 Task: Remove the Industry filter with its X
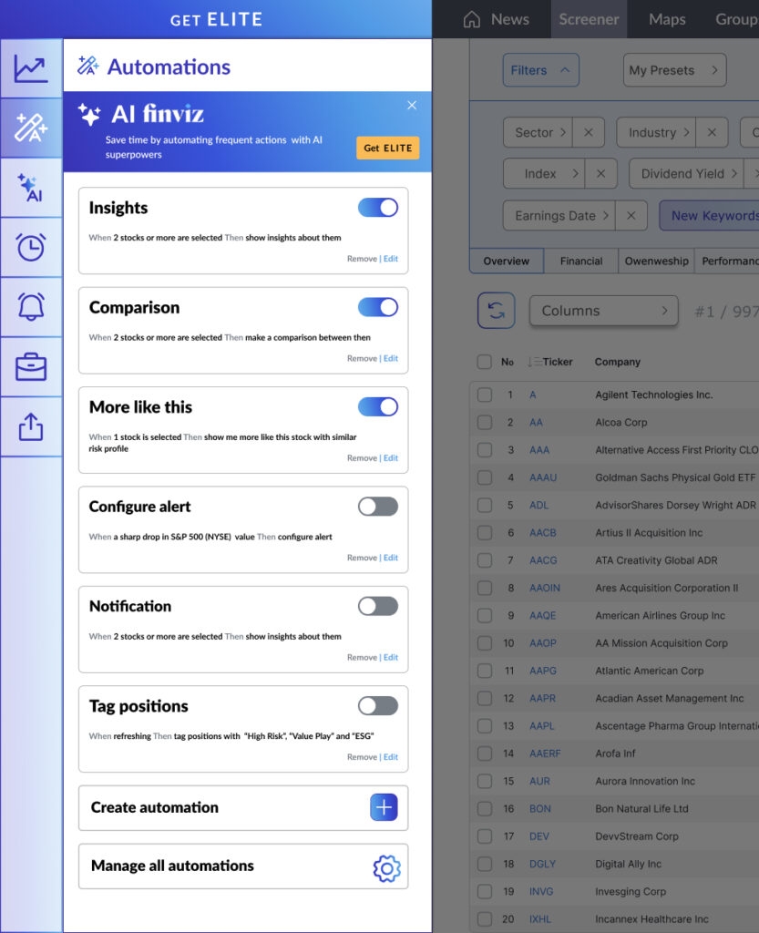pos(712,132)
